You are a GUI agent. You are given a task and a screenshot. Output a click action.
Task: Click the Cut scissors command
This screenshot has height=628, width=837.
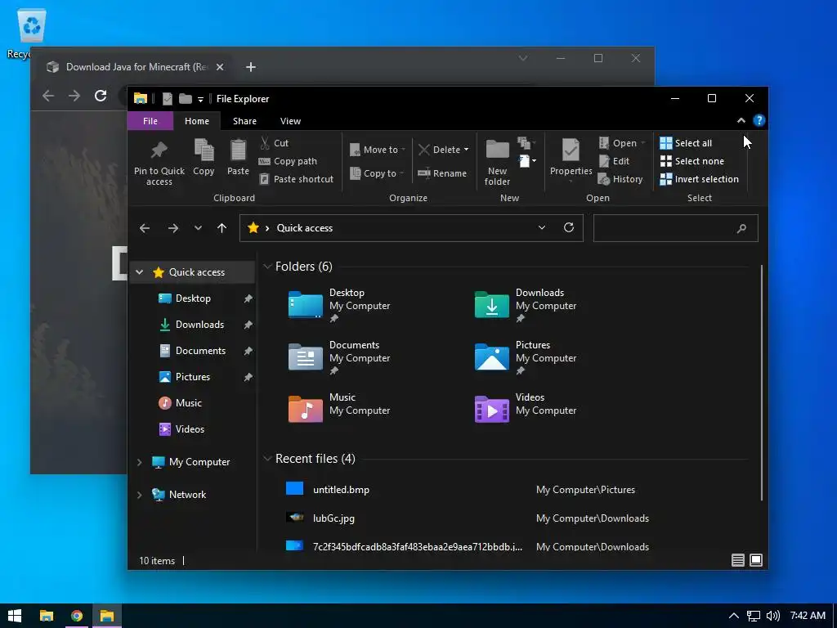point(274,143)
